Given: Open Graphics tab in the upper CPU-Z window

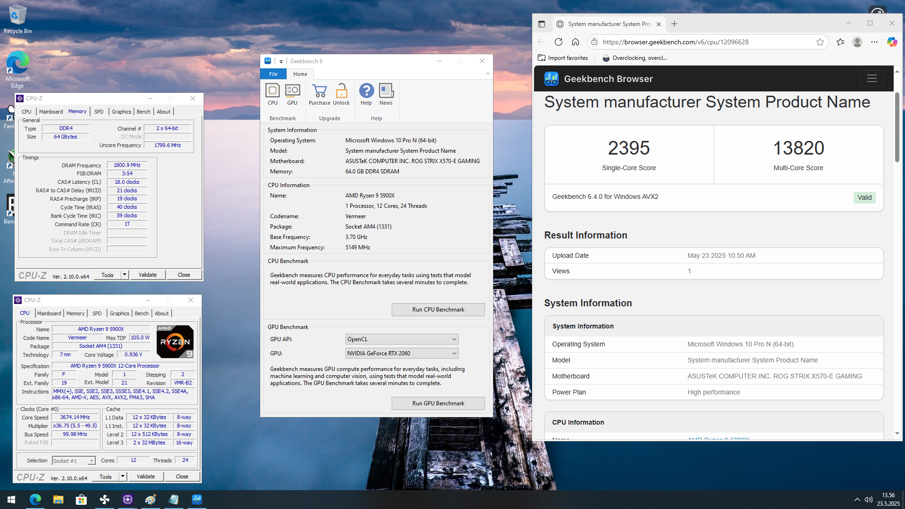Looking at the screenshot, I should 121,112.
